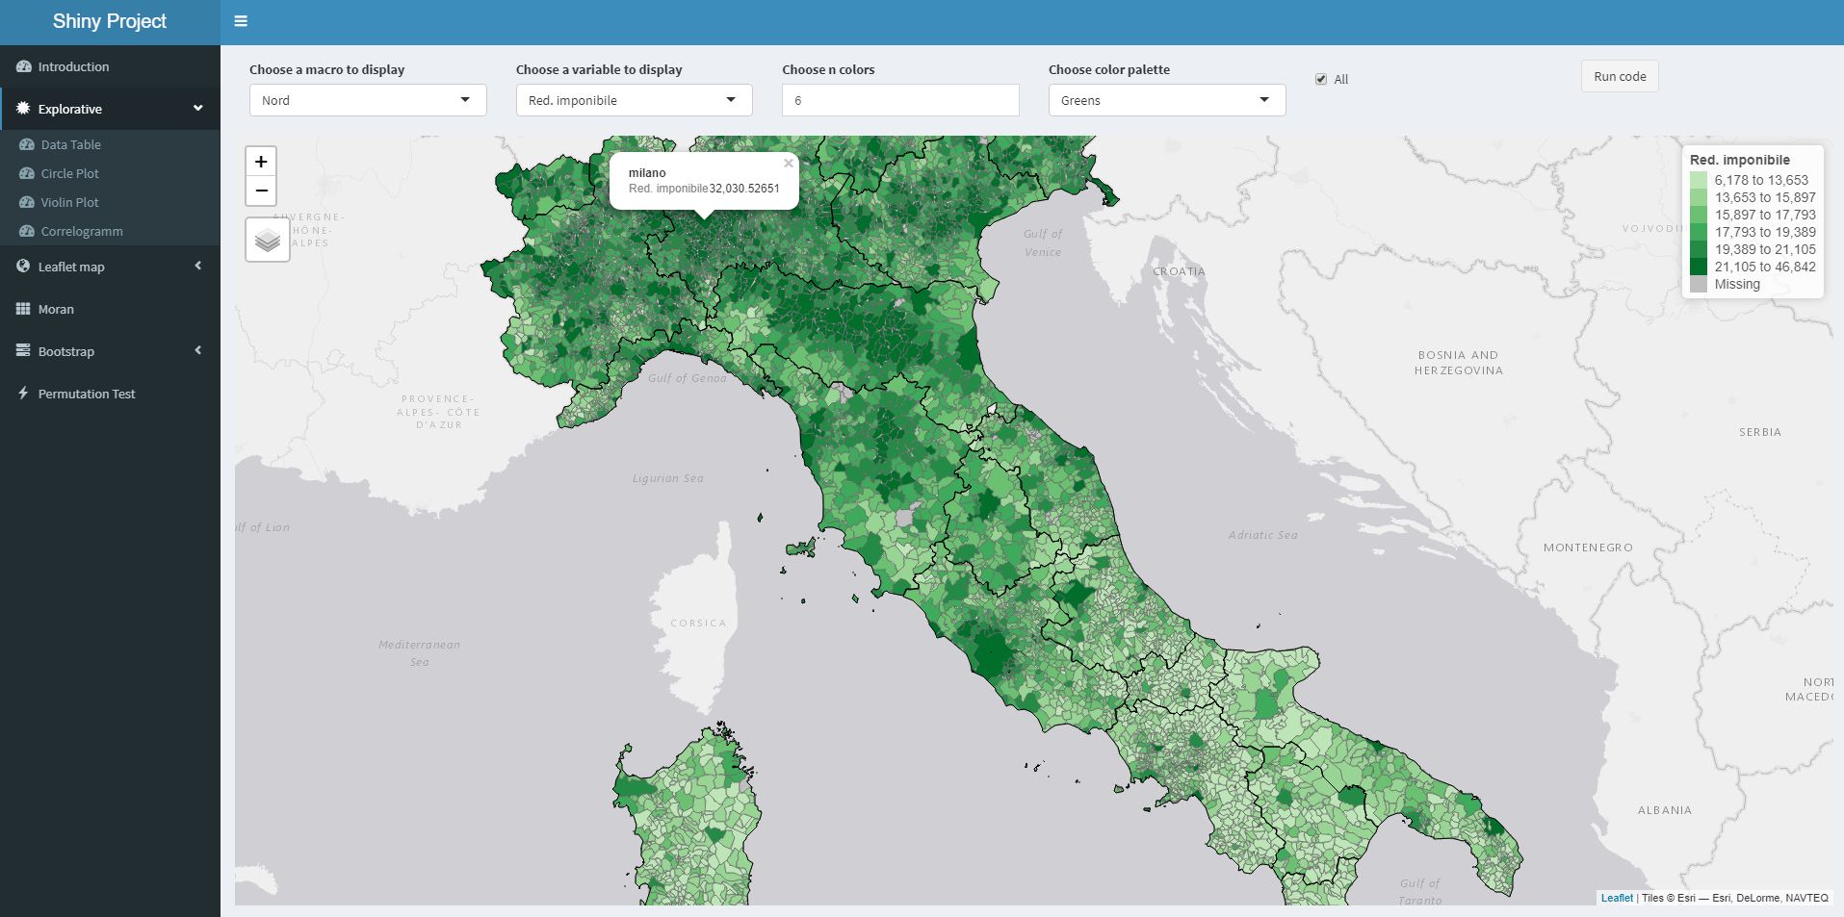Open the Correlogramm subitem

[110, 231]
